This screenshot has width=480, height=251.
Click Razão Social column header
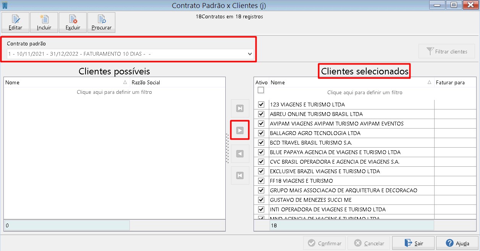[x=178, y=82]
